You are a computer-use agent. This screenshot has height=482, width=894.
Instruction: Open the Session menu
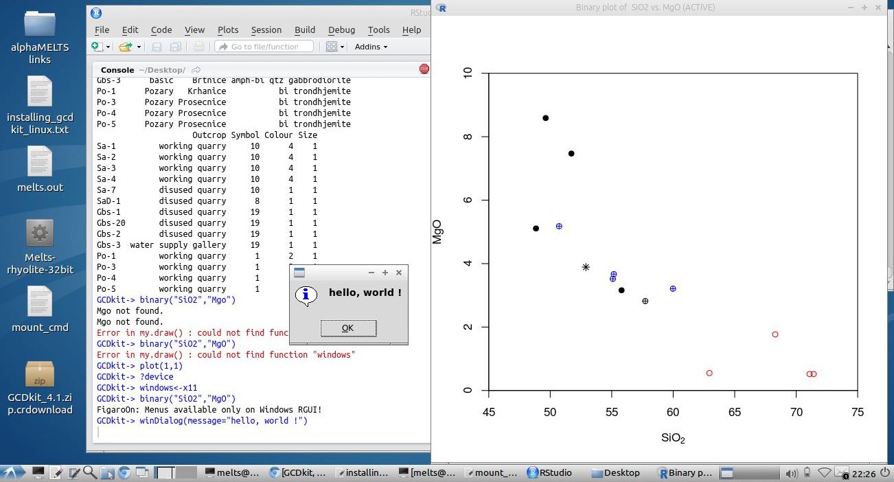[x=266, y=30]
